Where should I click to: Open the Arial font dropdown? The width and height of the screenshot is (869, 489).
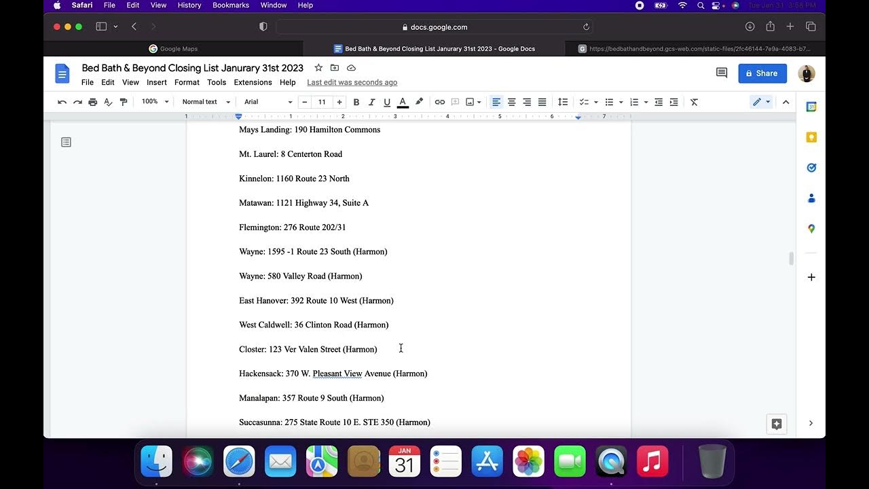point(268,102)
